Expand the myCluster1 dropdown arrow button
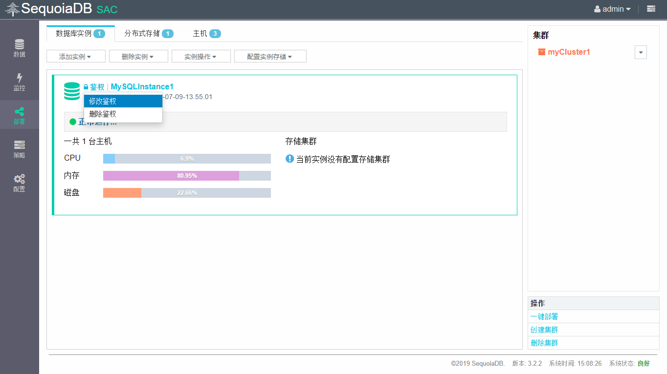Screen dimensions: 667x374 pyautogui.click(x=641, y=52)
